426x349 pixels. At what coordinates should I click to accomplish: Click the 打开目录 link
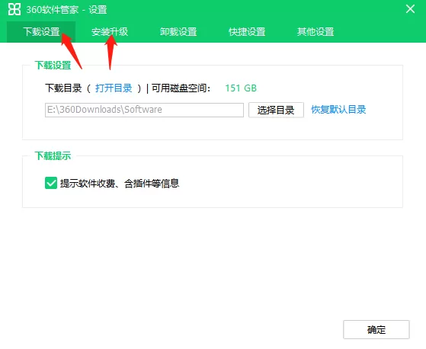tap(114, 88)
